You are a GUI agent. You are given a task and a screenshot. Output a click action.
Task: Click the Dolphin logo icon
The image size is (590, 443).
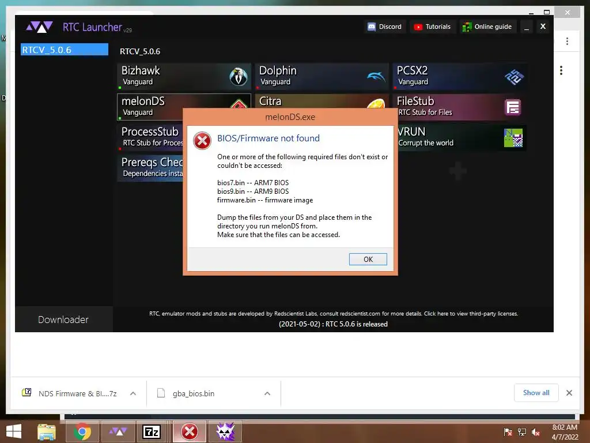click(376, 77)
